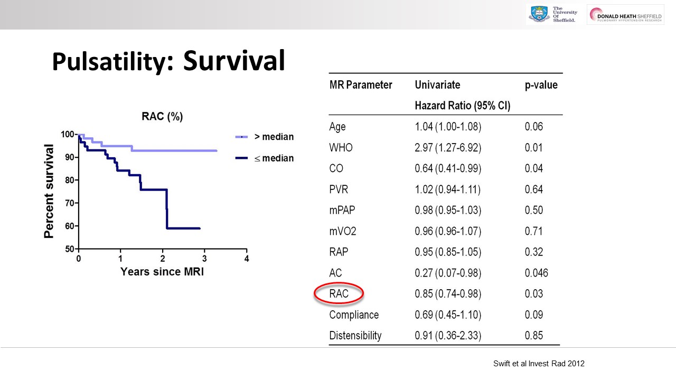Select the WHO row in the table
This screenshot has height=380, width=676.
coord(341,148)
